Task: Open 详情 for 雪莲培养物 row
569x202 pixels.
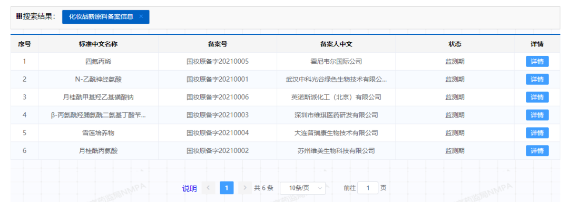Action: pos(537,133)
